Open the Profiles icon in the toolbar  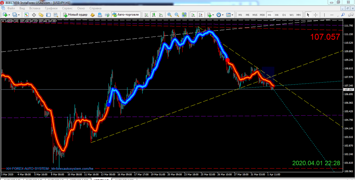point(15,15)
